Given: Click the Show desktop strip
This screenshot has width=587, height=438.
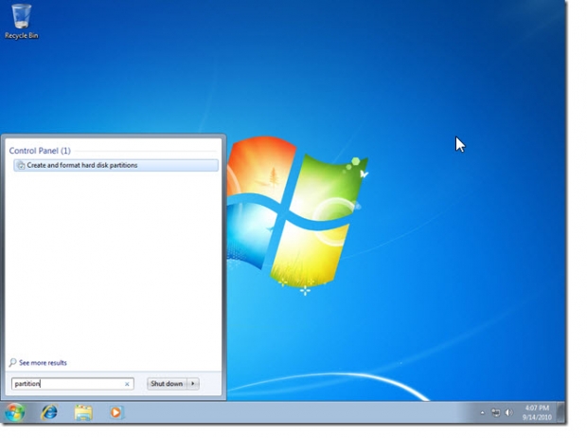Looking at the screenshot, I should click(560, 412).
